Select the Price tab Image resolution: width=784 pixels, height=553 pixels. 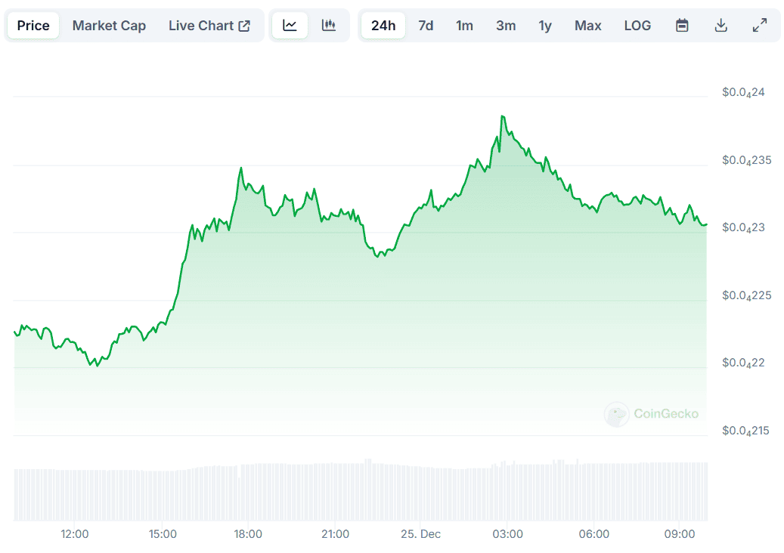[33, 26]
